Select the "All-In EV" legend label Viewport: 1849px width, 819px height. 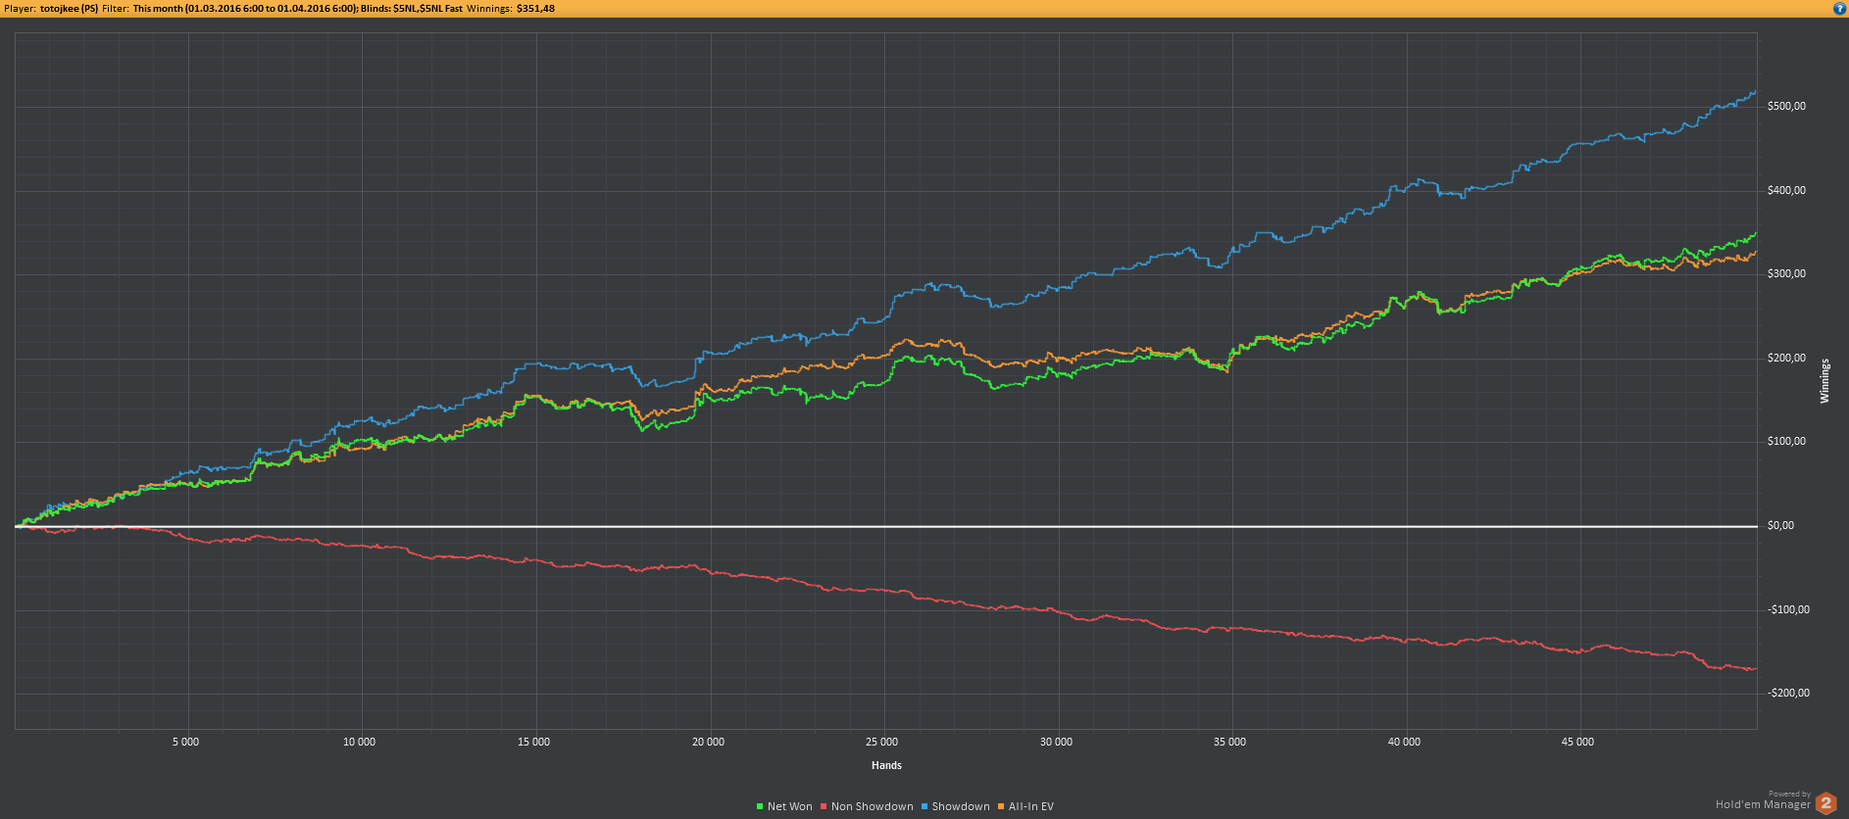coord(1031,806)
